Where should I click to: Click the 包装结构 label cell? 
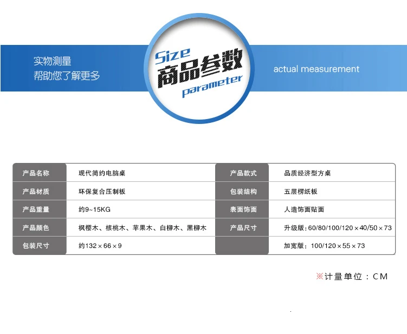tap(242, 191)
